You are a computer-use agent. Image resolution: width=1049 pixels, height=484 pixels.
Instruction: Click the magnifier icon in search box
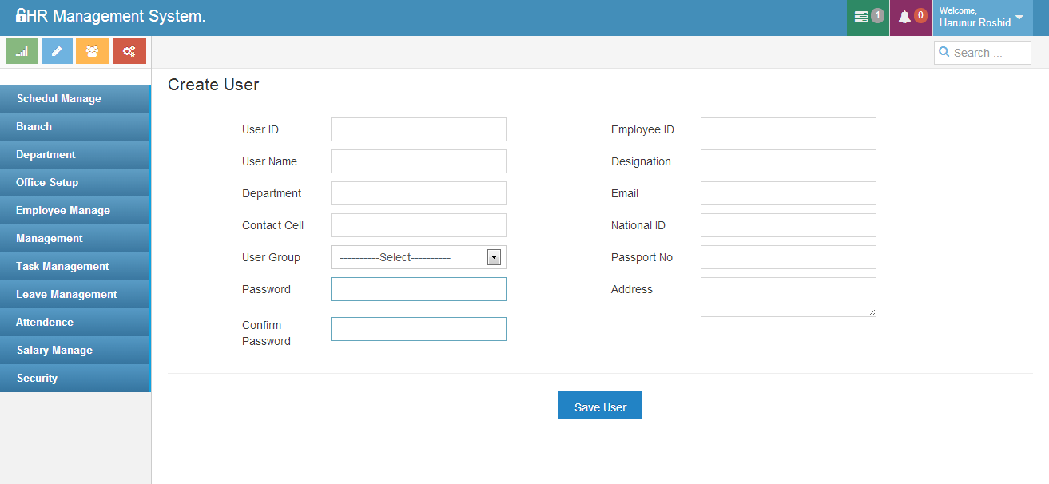tap(944, 53)
